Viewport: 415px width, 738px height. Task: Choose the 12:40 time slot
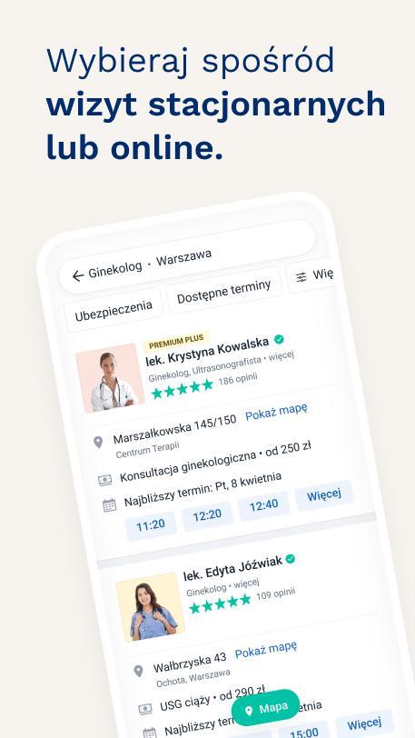[x=263, y=506]
